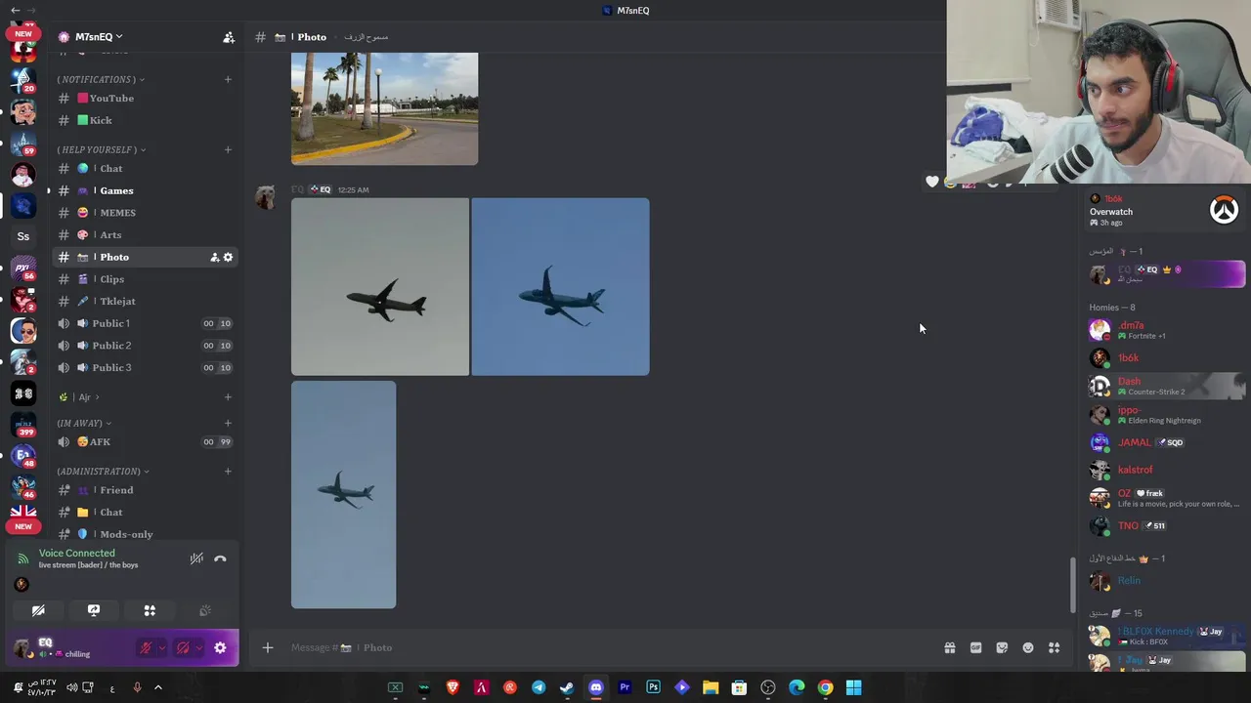The image size is (1251, 703).
Task: Collapse the HELP YOURSELF category
Action: click(x=102, y=149)
